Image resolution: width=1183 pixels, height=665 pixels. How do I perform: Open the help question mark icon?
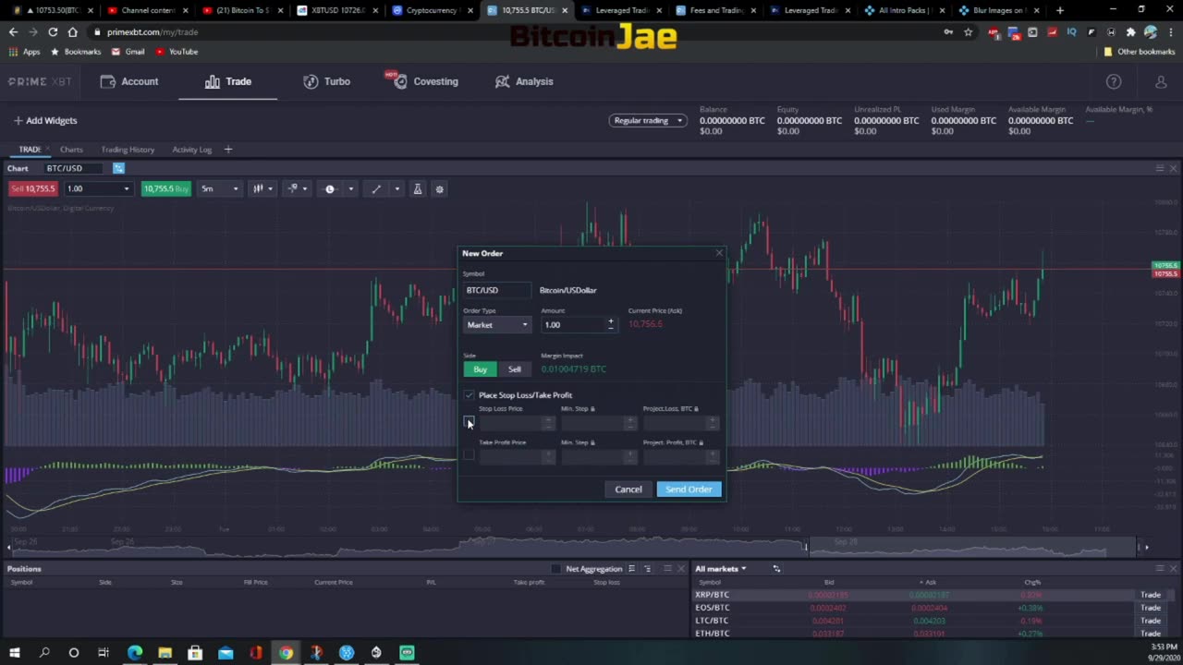1114,81
